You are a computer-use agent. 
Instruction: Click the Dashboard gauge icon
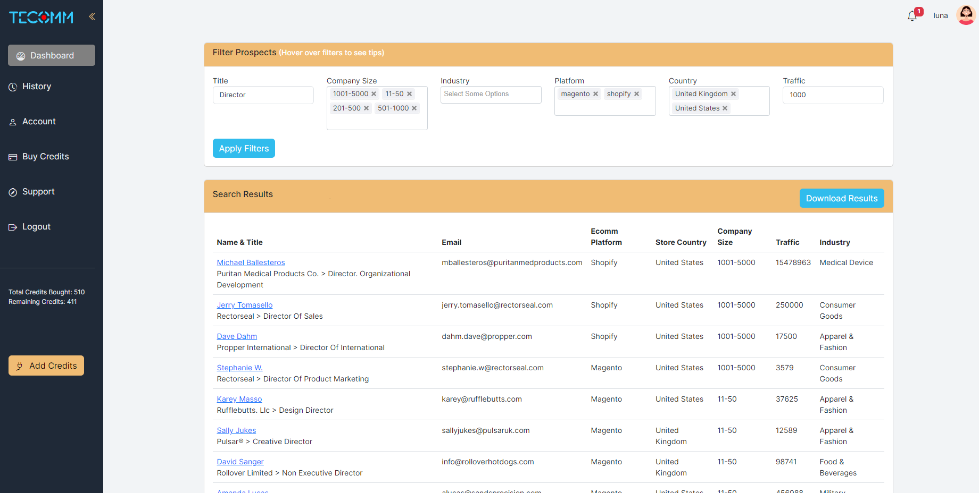point(21,56)
